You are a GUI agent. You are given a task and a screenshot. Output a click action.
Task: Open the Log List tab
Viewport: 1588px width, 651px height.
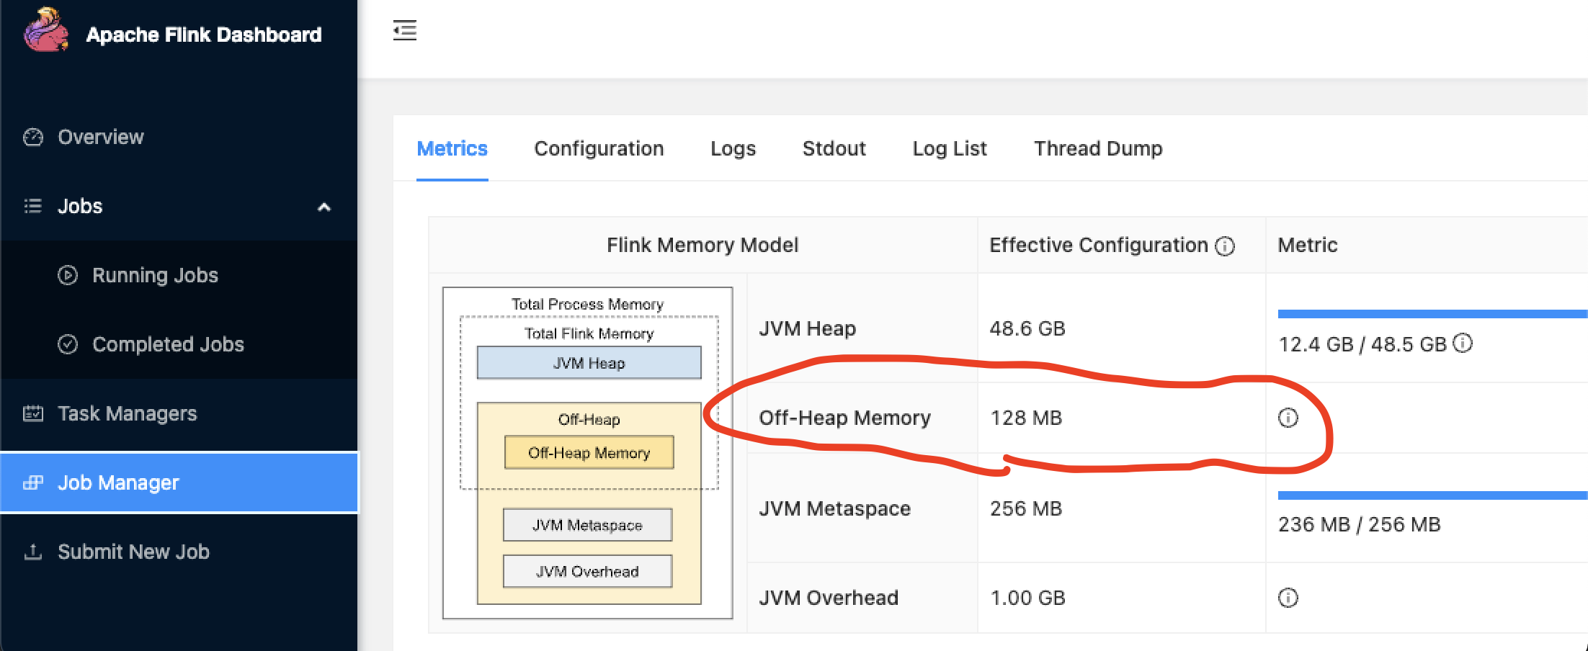[950, 148]
